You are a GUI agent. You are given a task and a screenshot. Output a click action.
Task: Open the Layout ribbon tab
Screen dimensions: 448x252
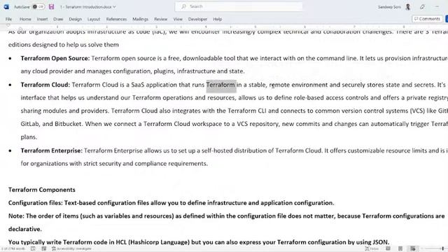click(x=94, y=19)
